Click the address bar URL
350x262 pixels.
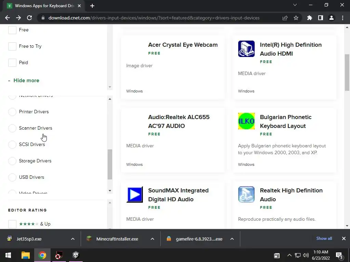(154, 18)
